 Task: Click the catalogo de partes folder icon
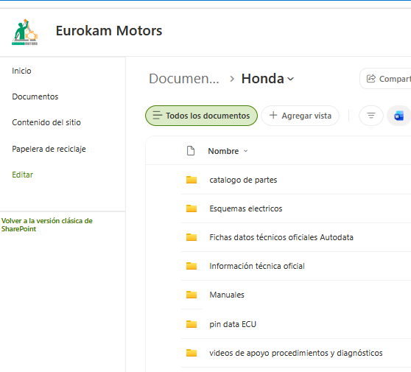pos(192,180)
